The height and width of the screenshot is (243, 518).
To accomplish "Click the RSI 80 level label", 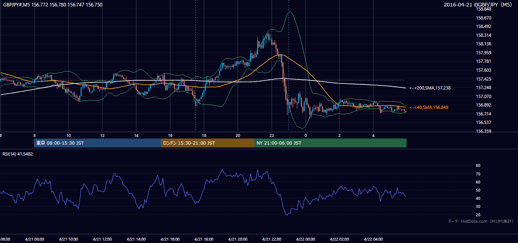I will pos(478,166).
